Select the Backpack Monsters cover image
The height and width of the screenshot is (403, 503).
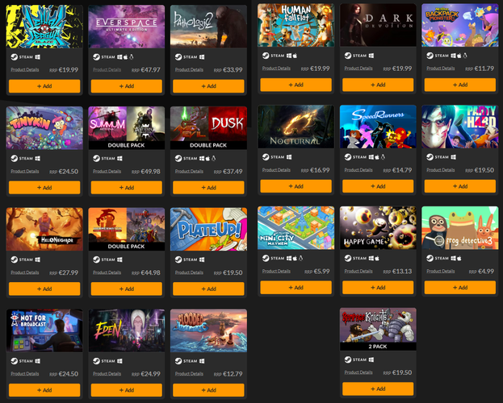460,25
